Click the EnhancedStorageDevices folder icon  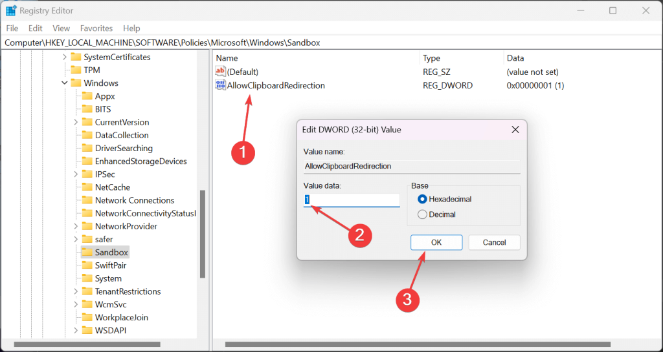87,161
